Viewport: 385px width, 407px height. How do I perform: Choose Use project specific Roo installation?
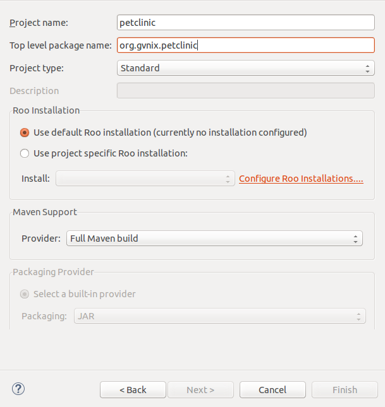(25, 153)
